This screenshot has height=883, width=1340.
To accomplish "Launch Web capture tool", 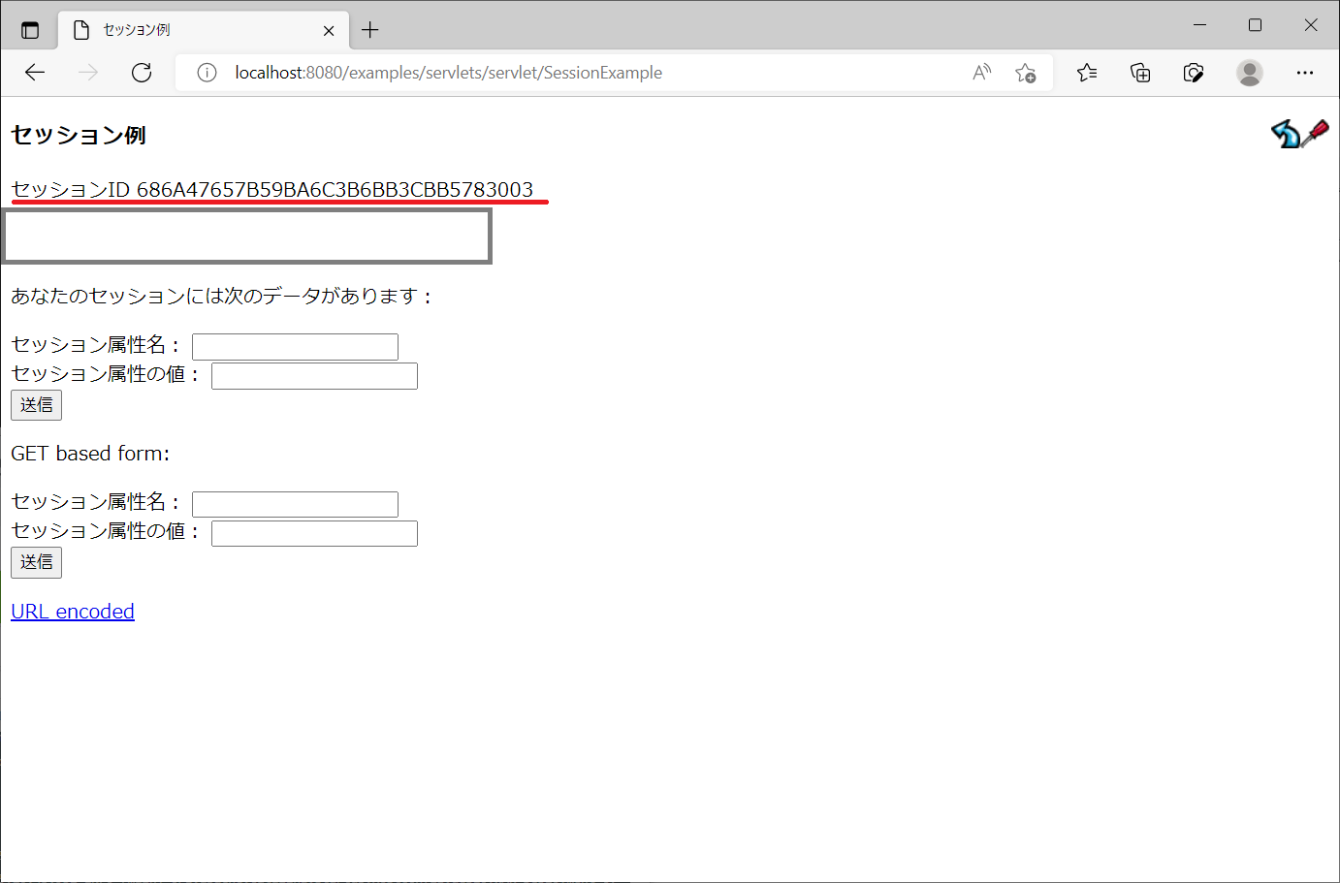I will (1194, 72).
